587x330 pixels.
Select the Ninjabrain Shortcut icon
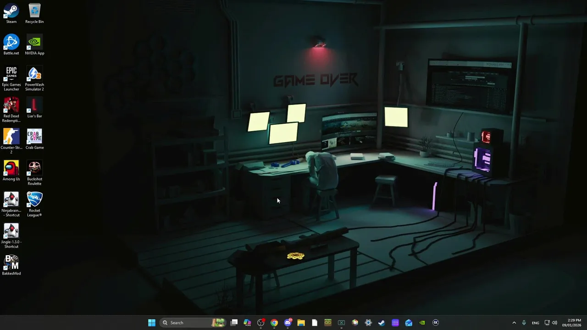coord(11,205)
